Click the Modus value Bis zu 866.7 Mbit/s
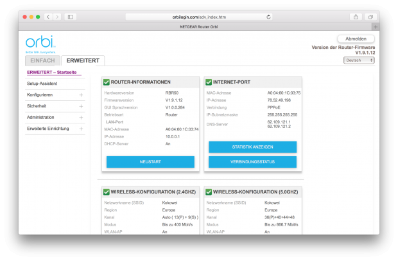This screenshot has width=398, height=261. 281,224
